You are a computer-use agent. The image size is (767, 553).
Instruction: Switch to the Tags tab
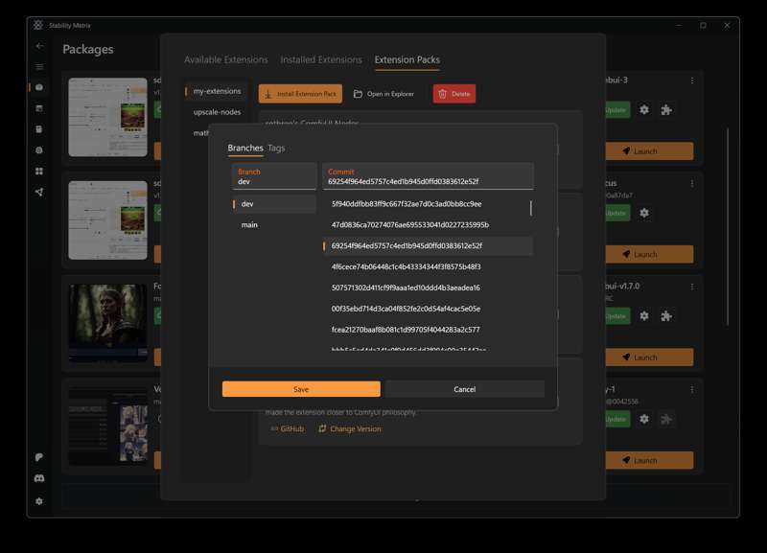click(x=276, y=149)
